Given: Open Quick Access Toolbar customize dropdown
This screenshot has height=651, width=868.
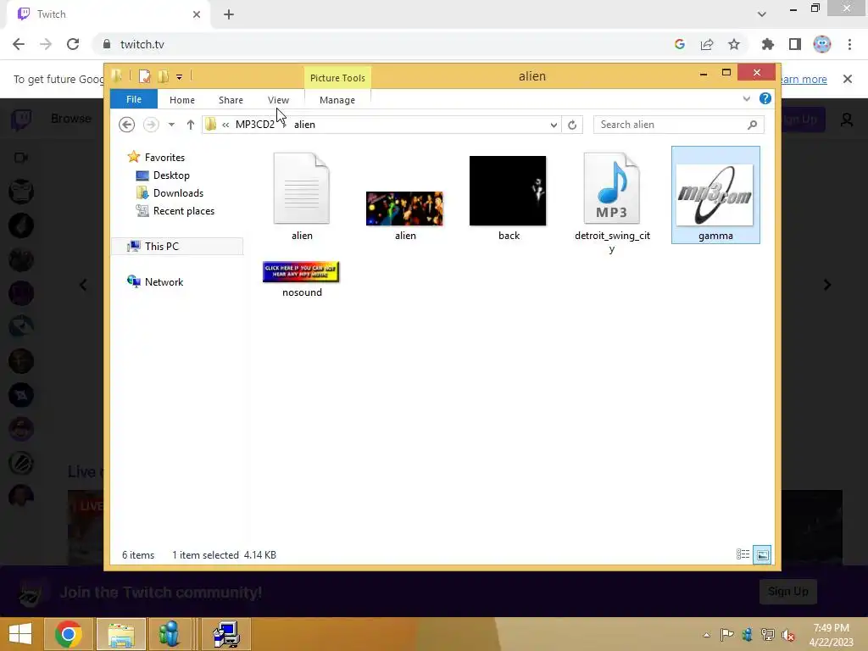Looking at the screenshot, I should coord(179,77).
